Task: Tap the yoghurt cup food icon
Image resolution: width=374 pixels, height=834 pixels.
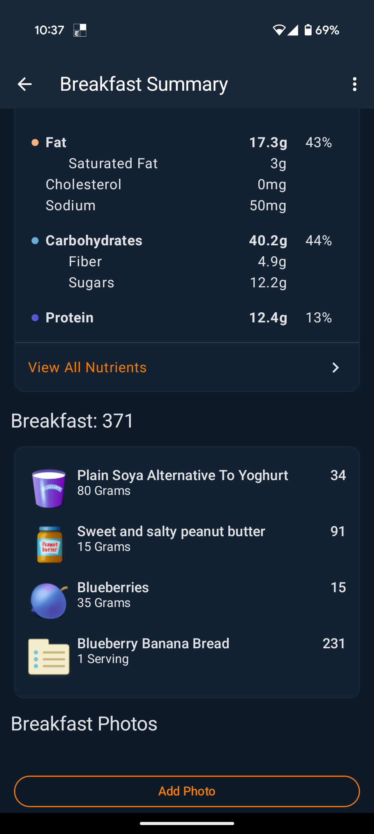Action: [49, 488]
